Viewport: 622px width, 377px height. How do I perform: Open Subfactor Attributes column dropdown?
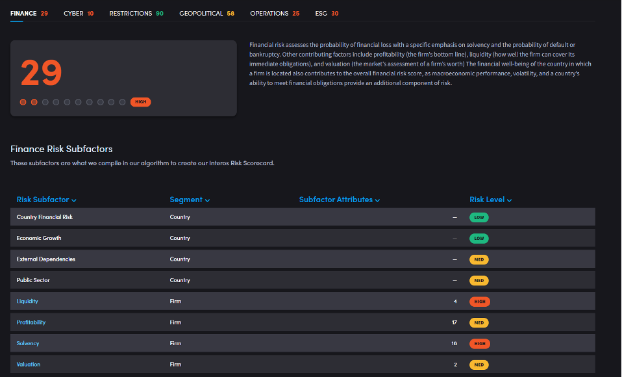coord(377,200)
